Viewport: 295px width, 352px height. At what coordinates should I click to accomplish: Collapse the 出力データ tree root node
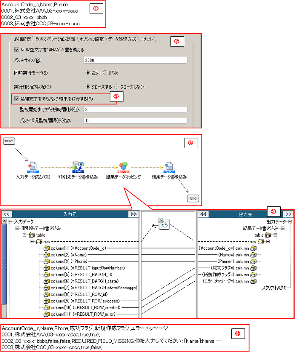pos(289,221)
